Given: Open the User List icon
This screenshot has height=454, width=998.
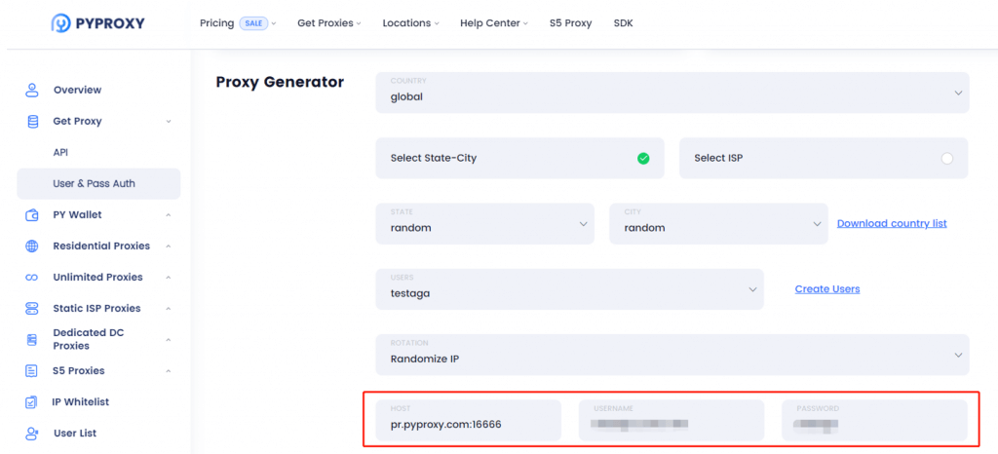Looking at the screenshot, I should [x=32, y=433].
